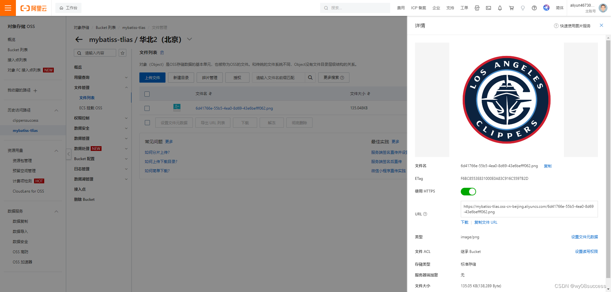Click the copy icon beside 文件列表 heading
Viewport: 611px width, 292px height.
(x=162, y=52)
